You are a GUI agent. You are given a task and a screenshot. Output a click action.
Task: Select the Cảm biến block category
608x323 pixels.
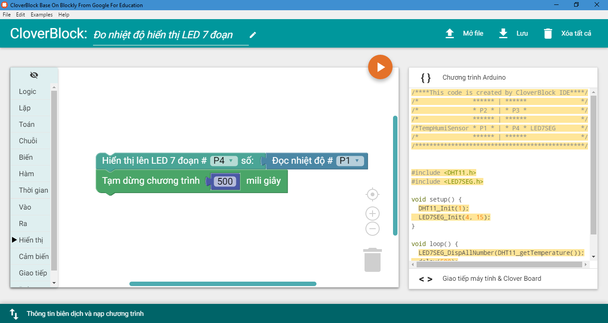pyautogui.click(x=31, y=257)
